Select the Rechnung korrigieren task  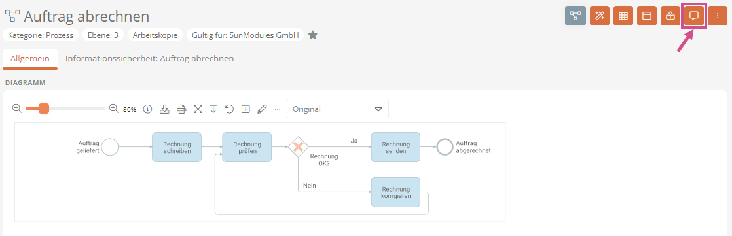[395, 192]
